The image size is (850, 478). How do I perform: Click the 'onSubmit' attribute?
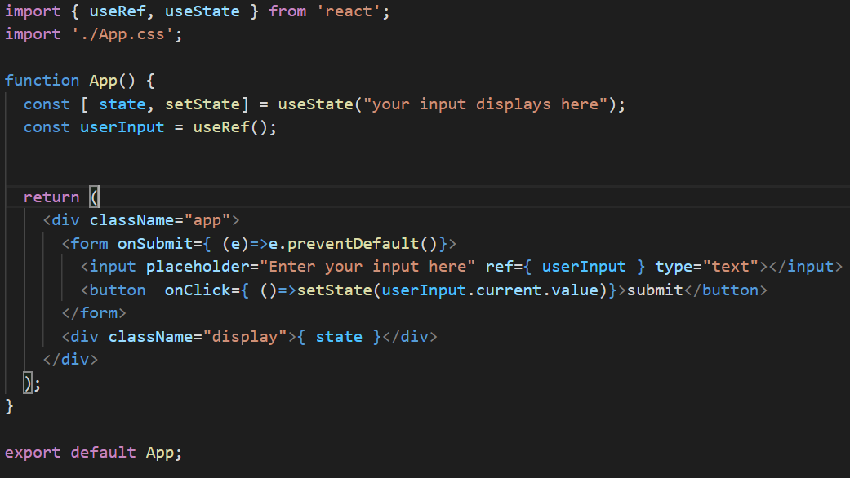coord(155,244)
